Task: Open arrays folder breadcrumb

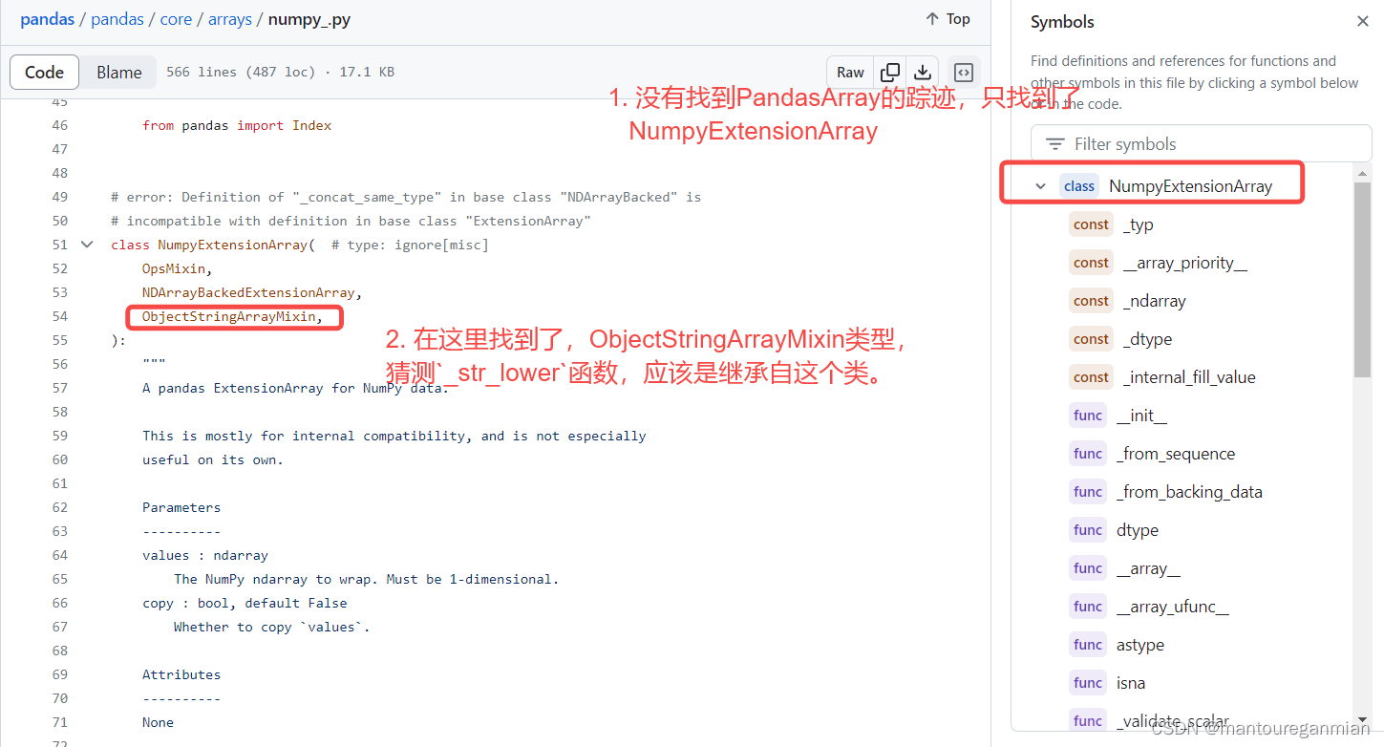Action: pos(230,19)
